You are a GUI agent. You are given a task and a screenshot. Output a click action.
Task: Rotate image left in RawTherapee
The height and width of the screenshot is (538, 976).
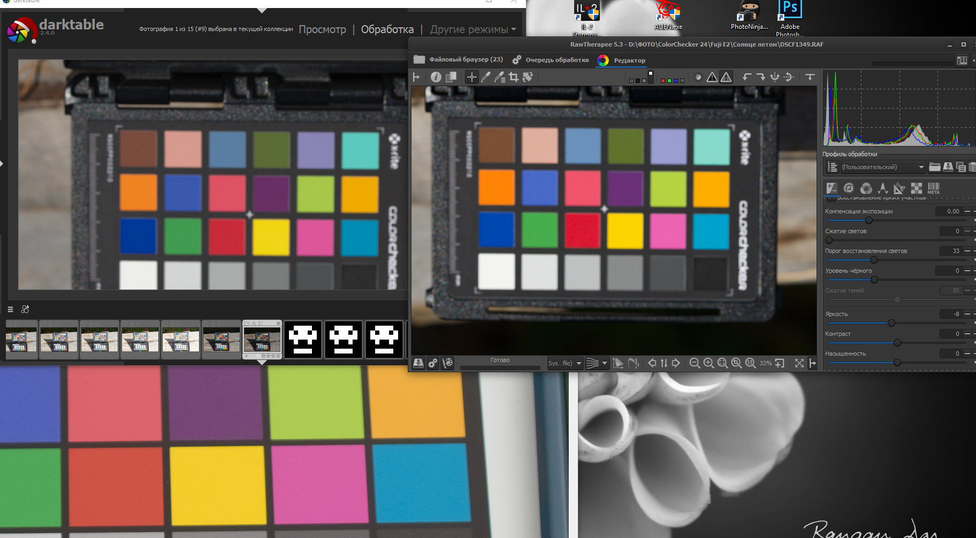(747, 77)
